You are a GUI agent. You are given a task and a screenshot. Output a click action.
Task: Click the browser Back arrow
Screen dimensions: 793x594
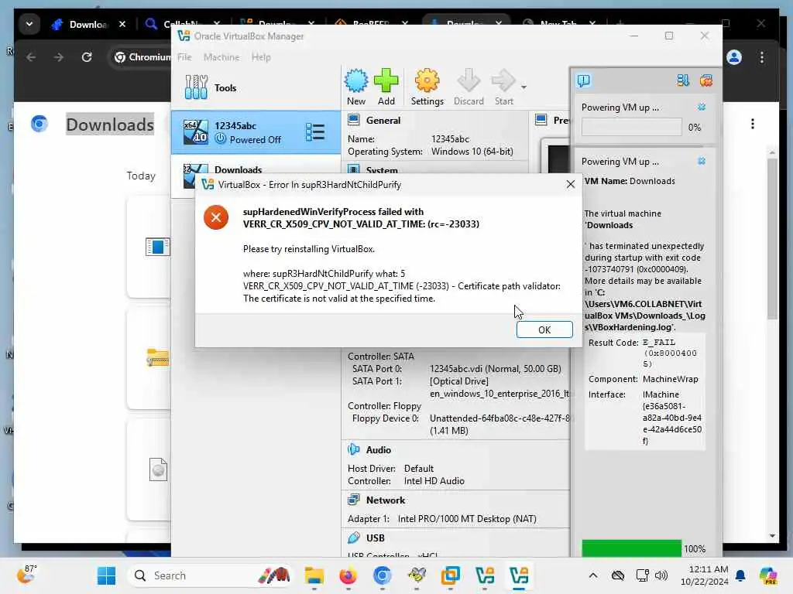click(31, 57)
